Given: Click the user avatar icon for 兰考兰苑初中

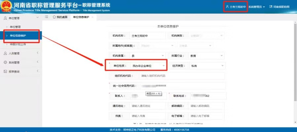Looking at the screenshot, I should [x=227, y=7].
